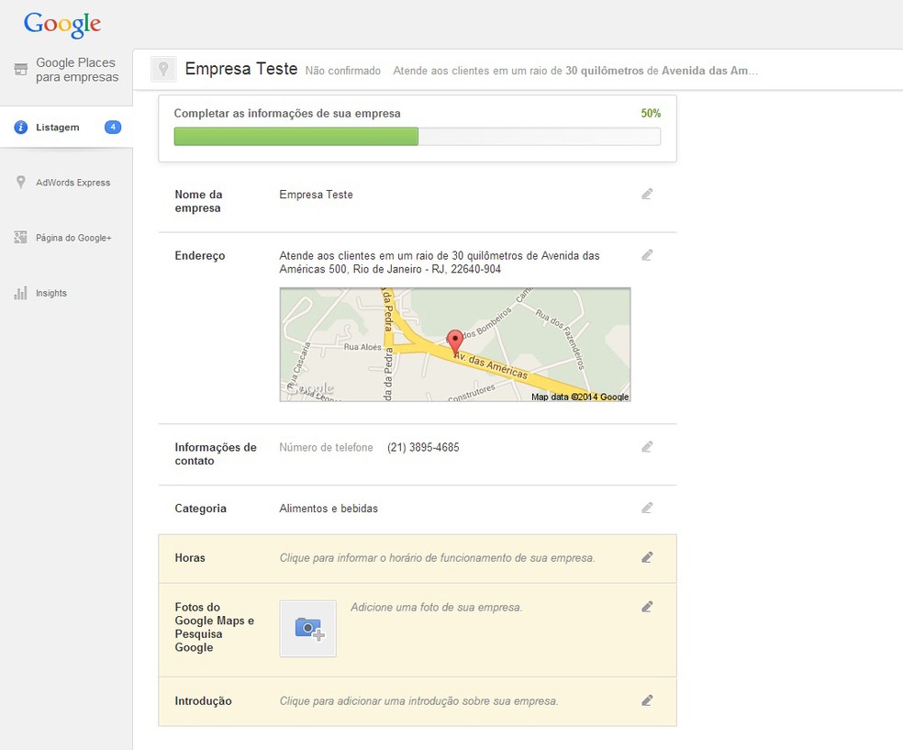The height and width of the screenshot is (750, 903).
Task: Edit the Categoria row using its pencil
Action: [647, 508]
